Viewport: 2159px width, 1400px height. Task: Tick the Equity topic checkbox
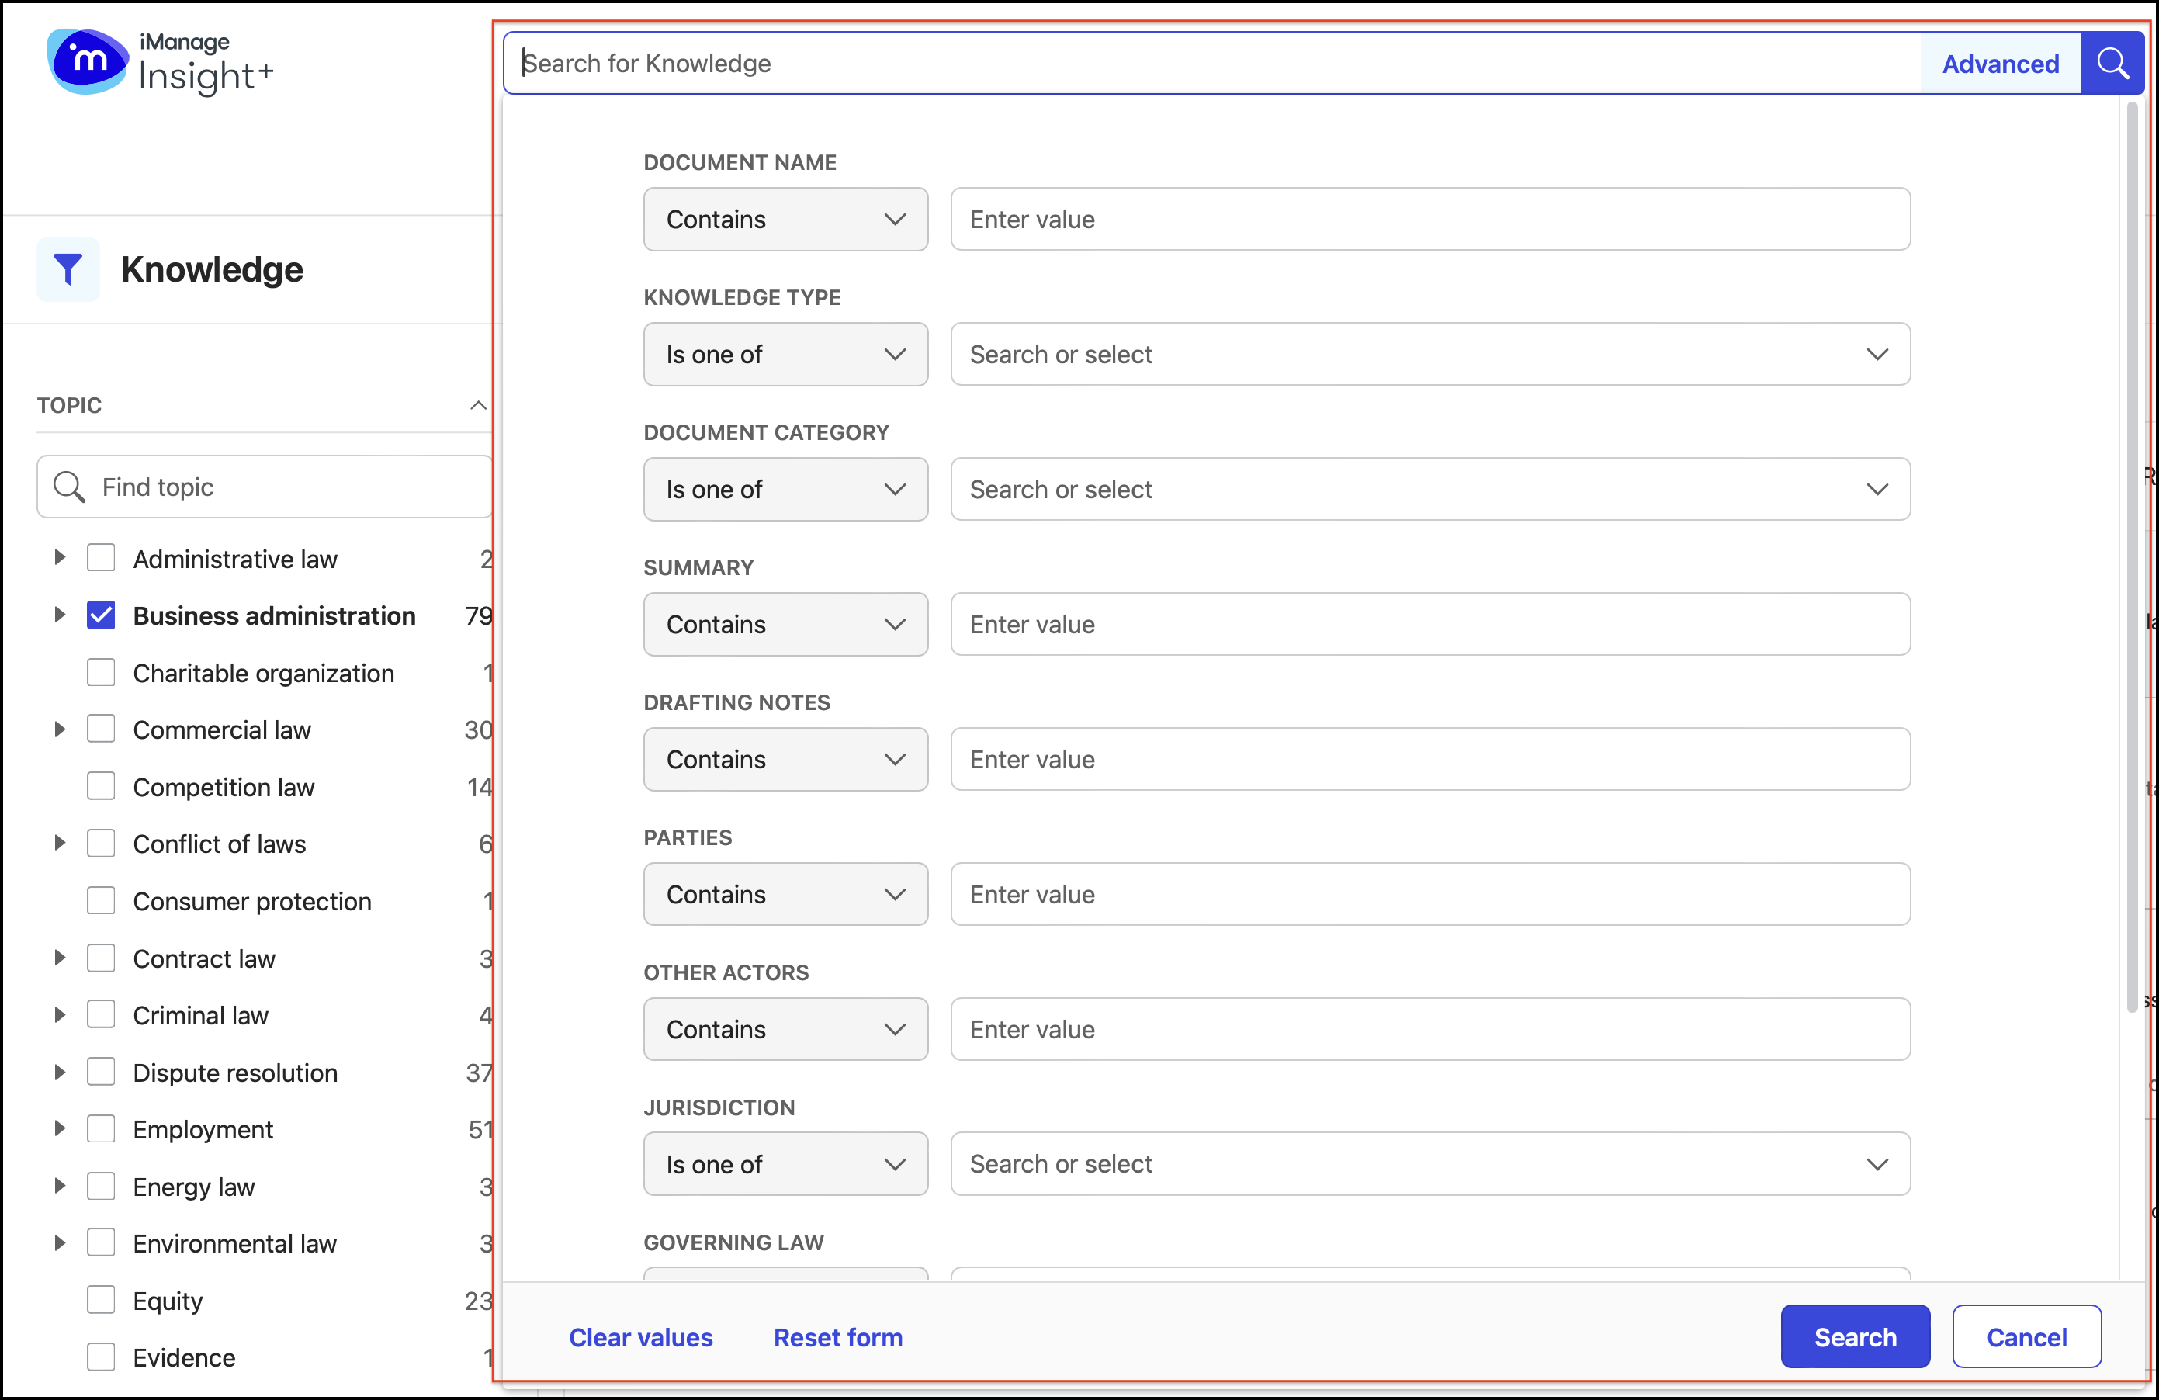coord(101,1300)
